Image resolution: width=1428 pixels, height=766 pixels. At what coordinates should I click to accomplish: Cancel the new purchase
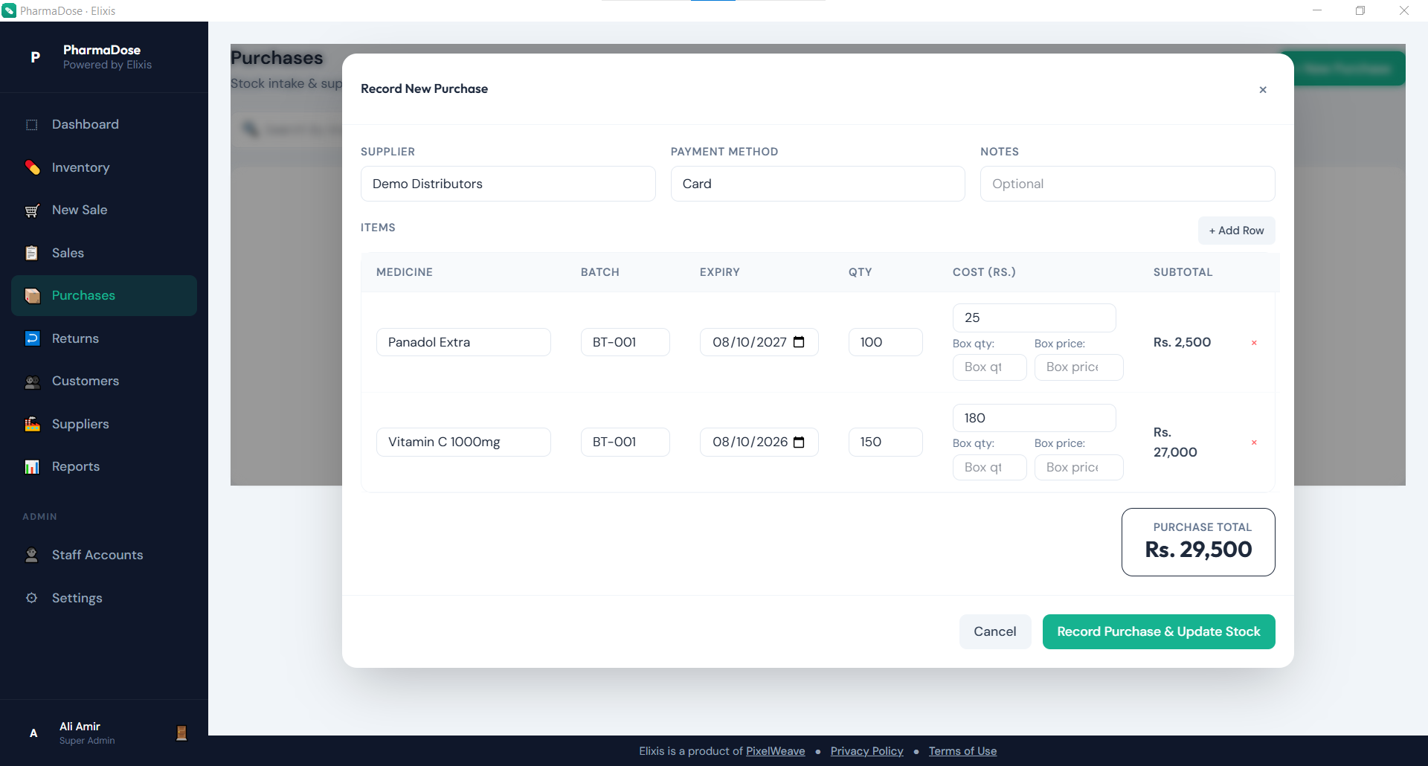[x=995, y=631]
